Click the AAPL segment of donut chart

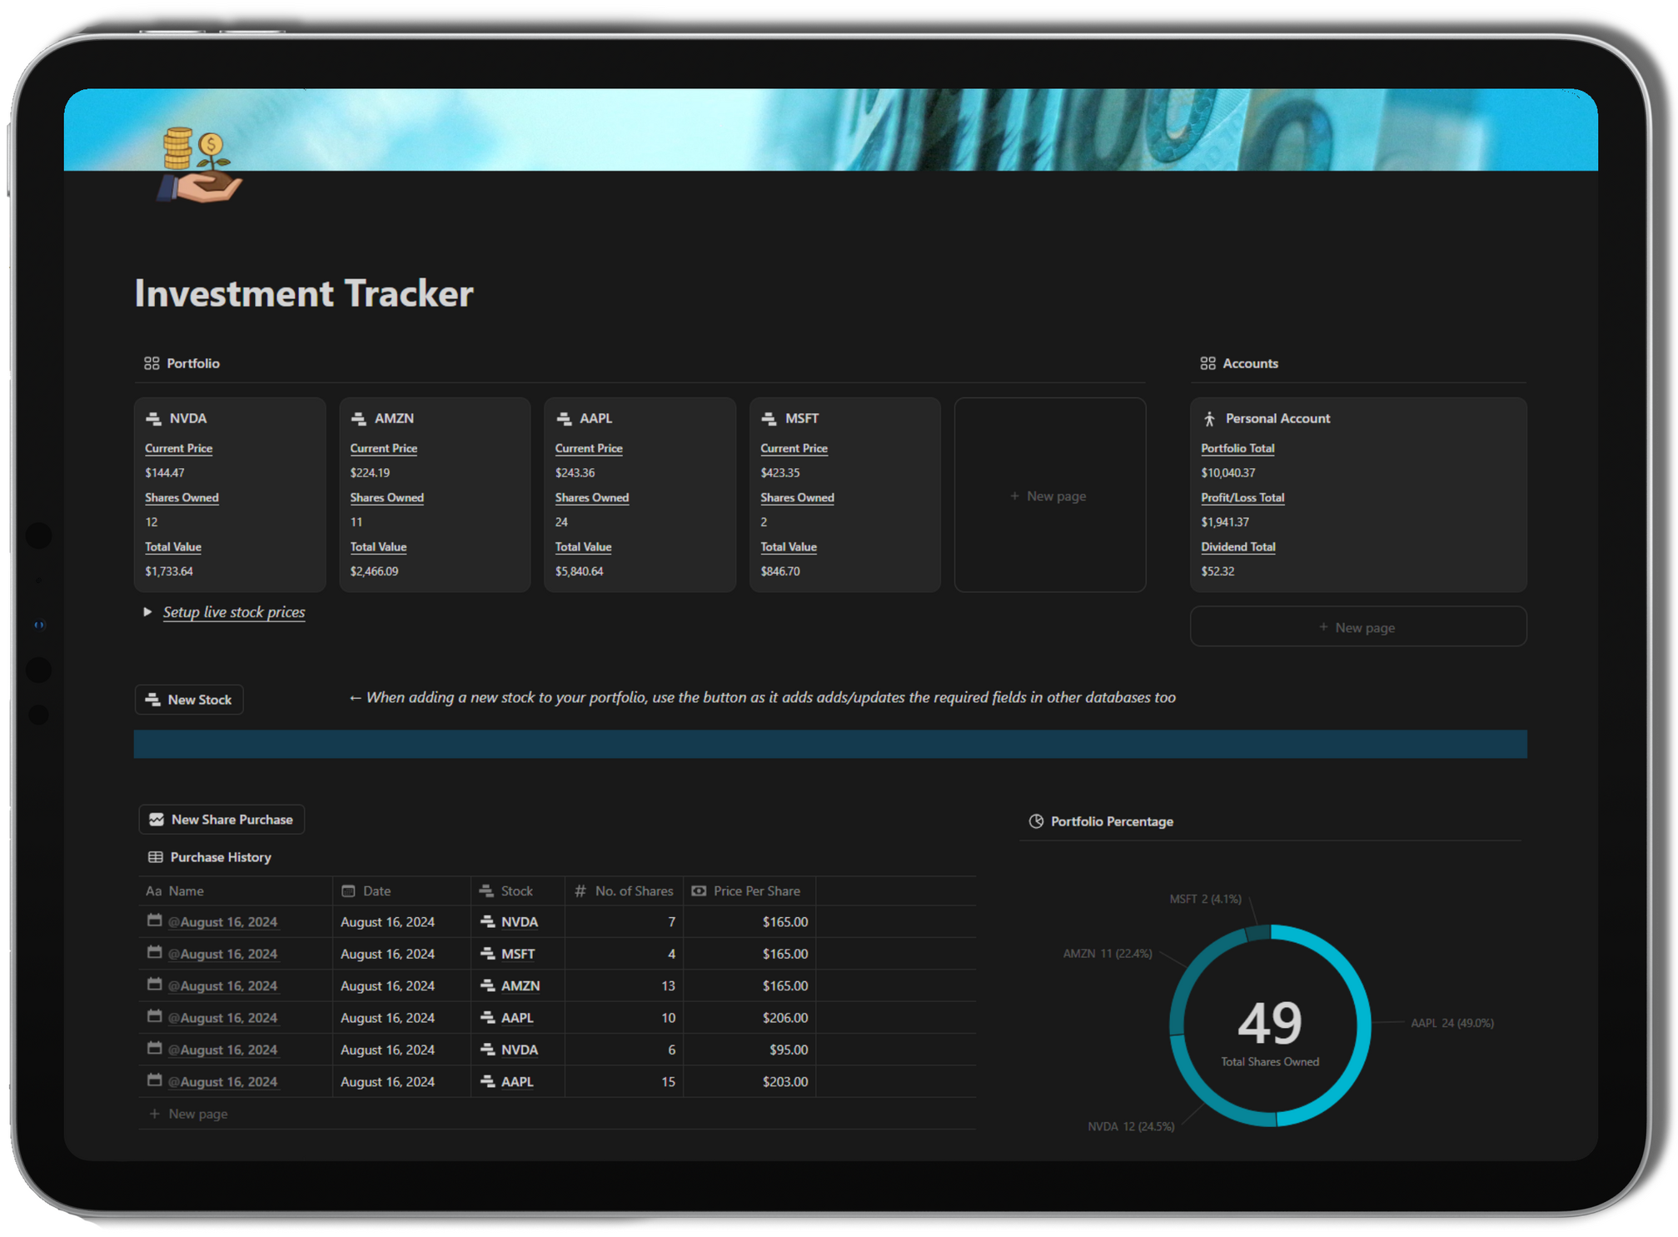coord(1362,1025)
